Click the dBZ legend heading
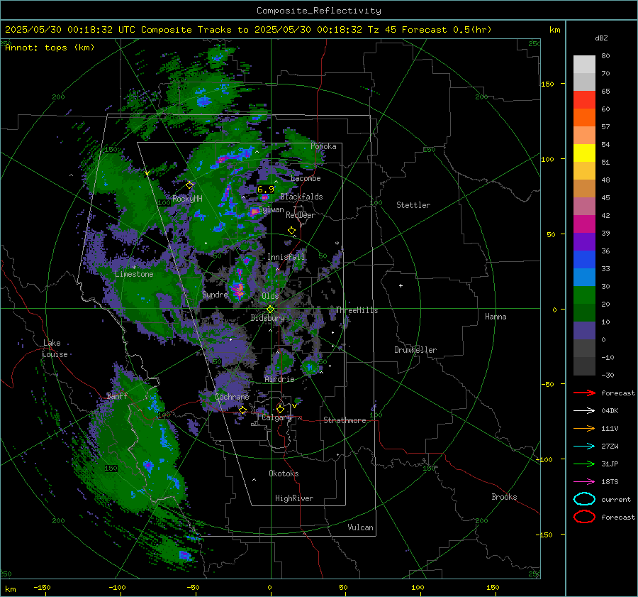Image resolution: width=638 pixels, height=597 pixels. pos(601,38)
